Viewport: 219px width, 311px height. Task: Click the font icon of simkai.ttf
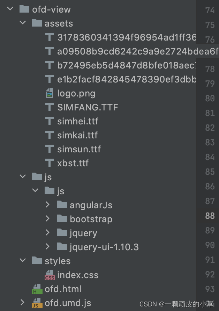pos(50,135)
